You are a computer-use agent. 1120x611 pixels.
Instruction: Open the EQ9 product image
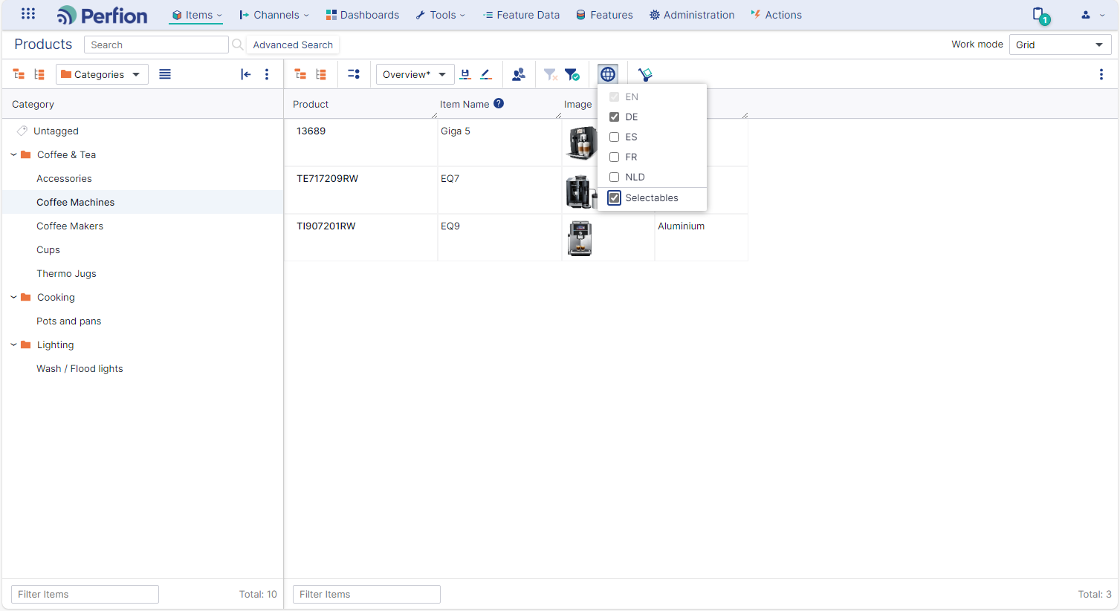pyautogui.click(x=580, y=238)
